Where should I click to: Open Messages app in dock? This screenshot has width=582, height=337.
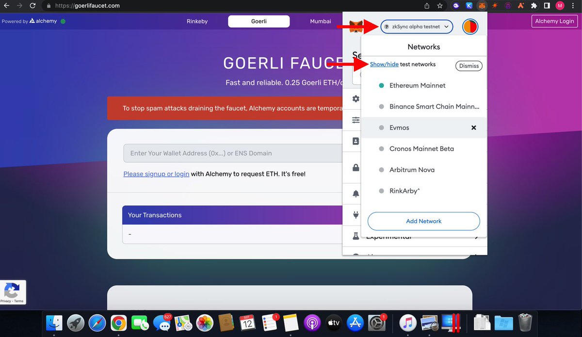[162, 323]
